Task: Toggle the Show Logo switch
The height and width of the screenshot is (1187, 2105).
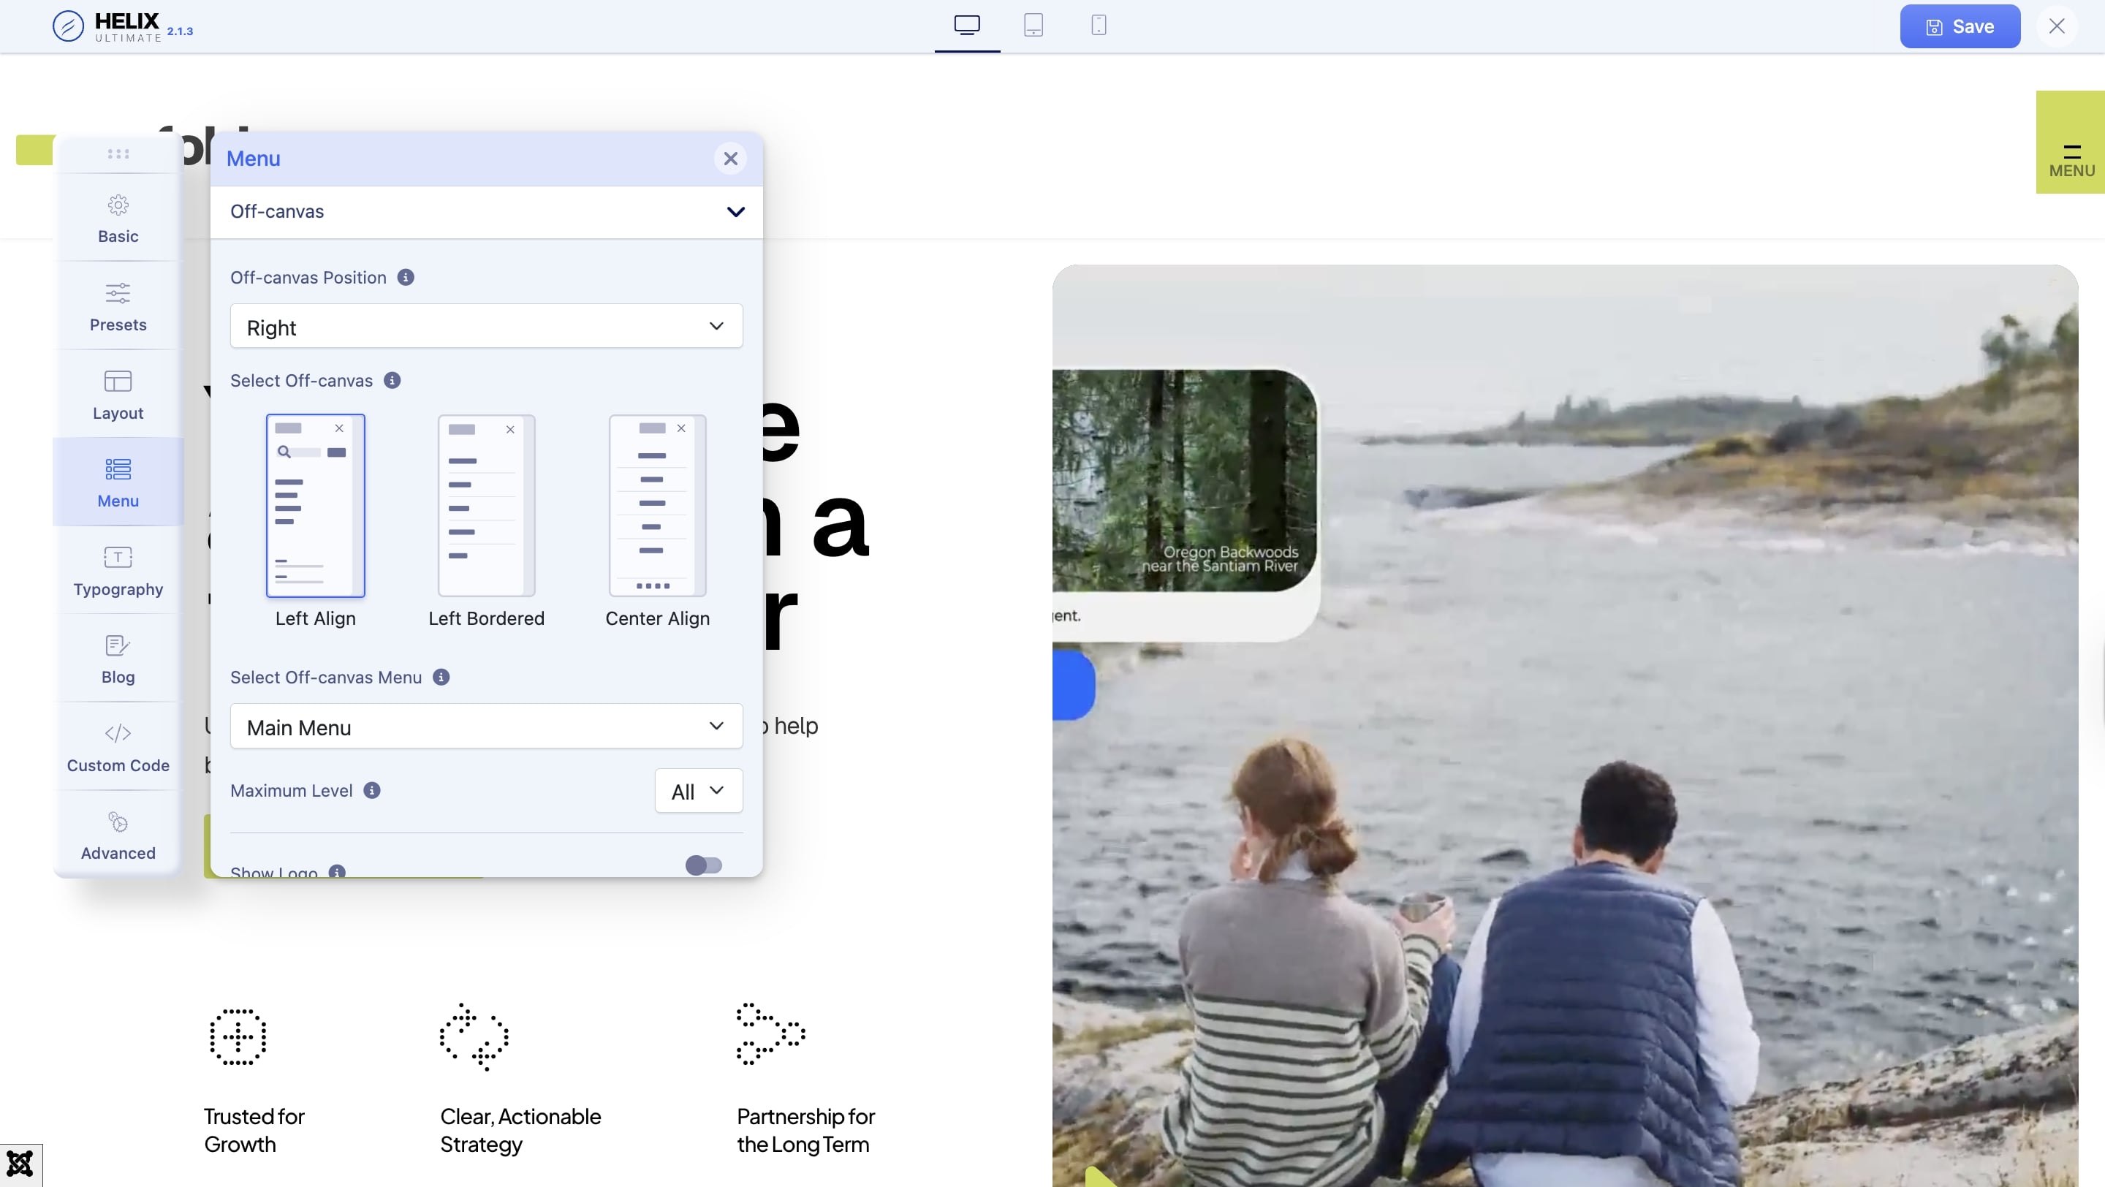Action: pos(704,865)
